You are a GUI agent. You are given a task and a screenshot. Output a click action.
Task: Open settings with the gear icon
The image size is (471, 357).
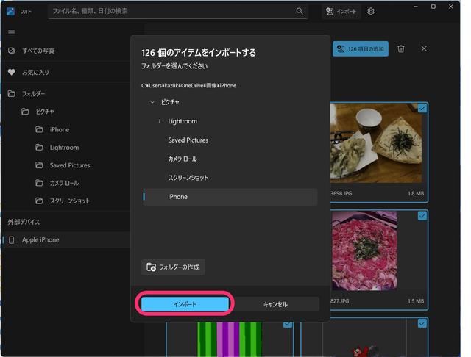pos(371,12)
